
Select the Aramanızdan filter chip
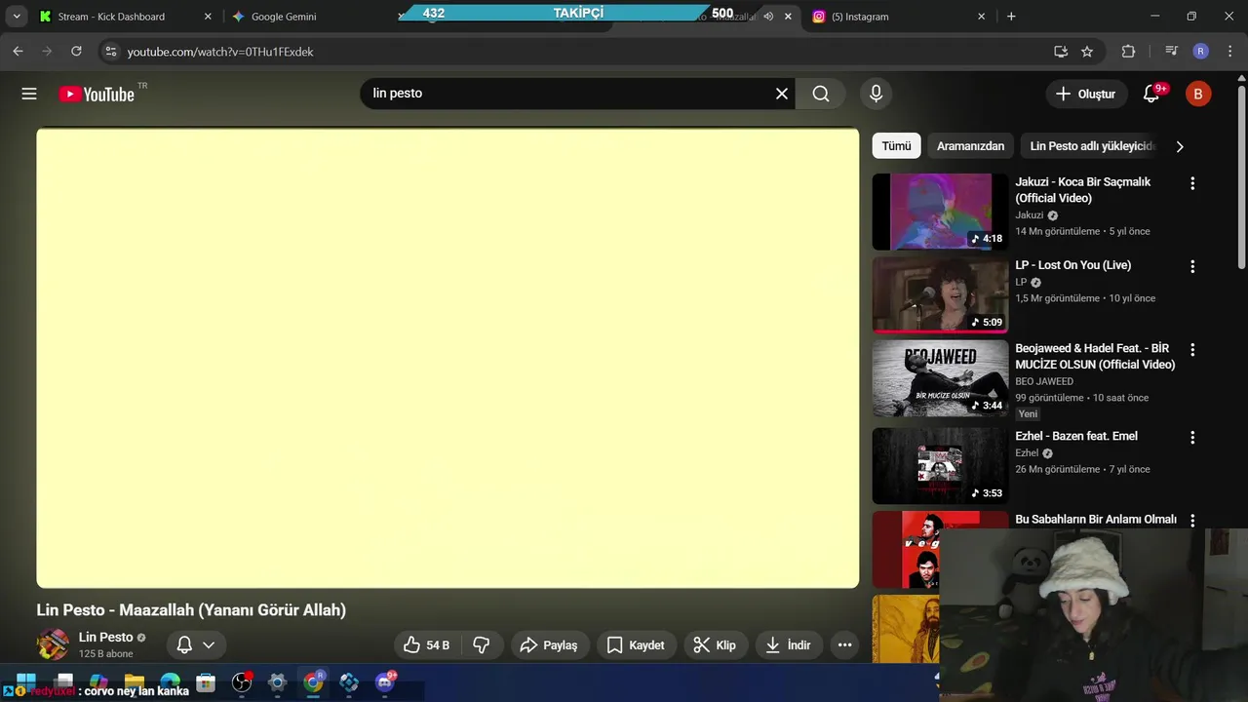[970, 146]
